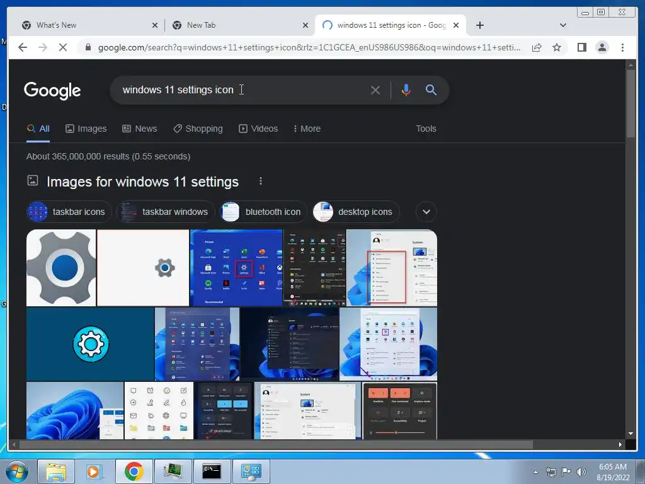Viewport: 645px width, 484px height.
Task: Close the New Tab tab
Action: (305, 25)
